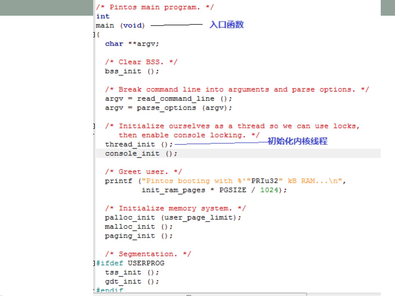Collapse the fold marker beside #ifdef USERPROG

[94, 263]
